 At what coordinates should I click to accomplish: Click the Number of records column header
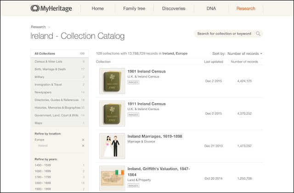pyautogui.click(x=244, y=62)
